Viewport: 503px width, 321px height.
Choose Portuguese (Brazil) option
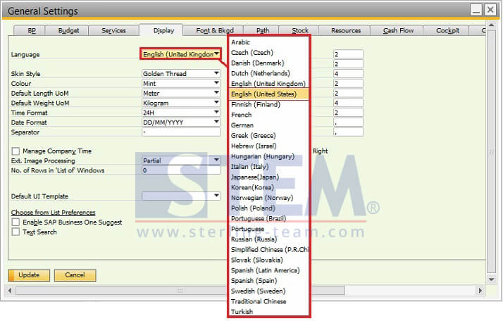[x=269, y=218]
